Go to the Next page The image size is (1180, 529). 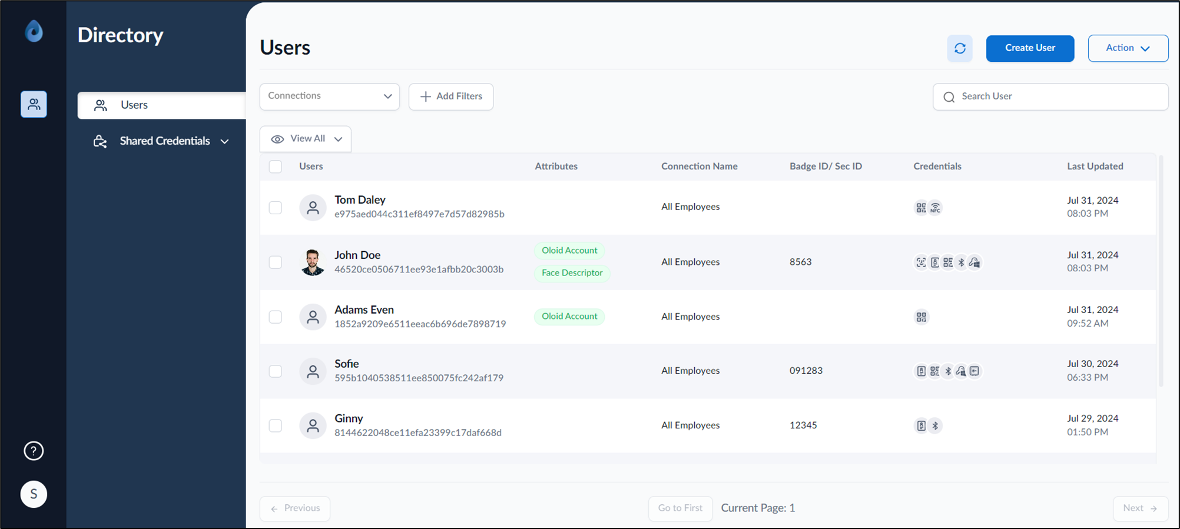point(1141,508)
